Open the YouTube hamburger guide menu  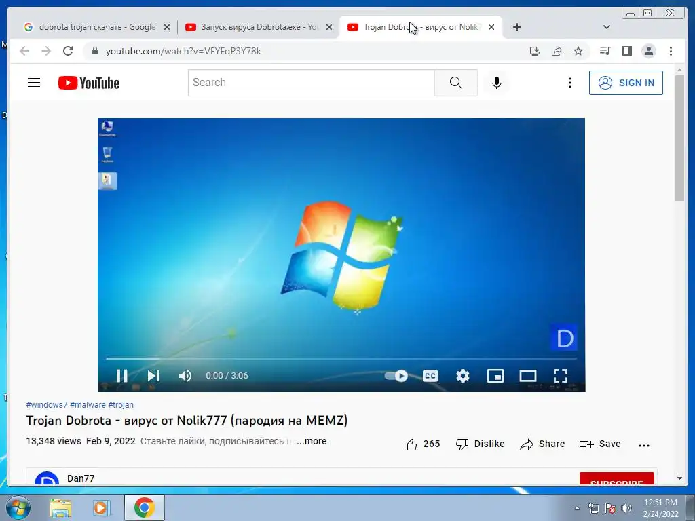click(x=34, y=83)
